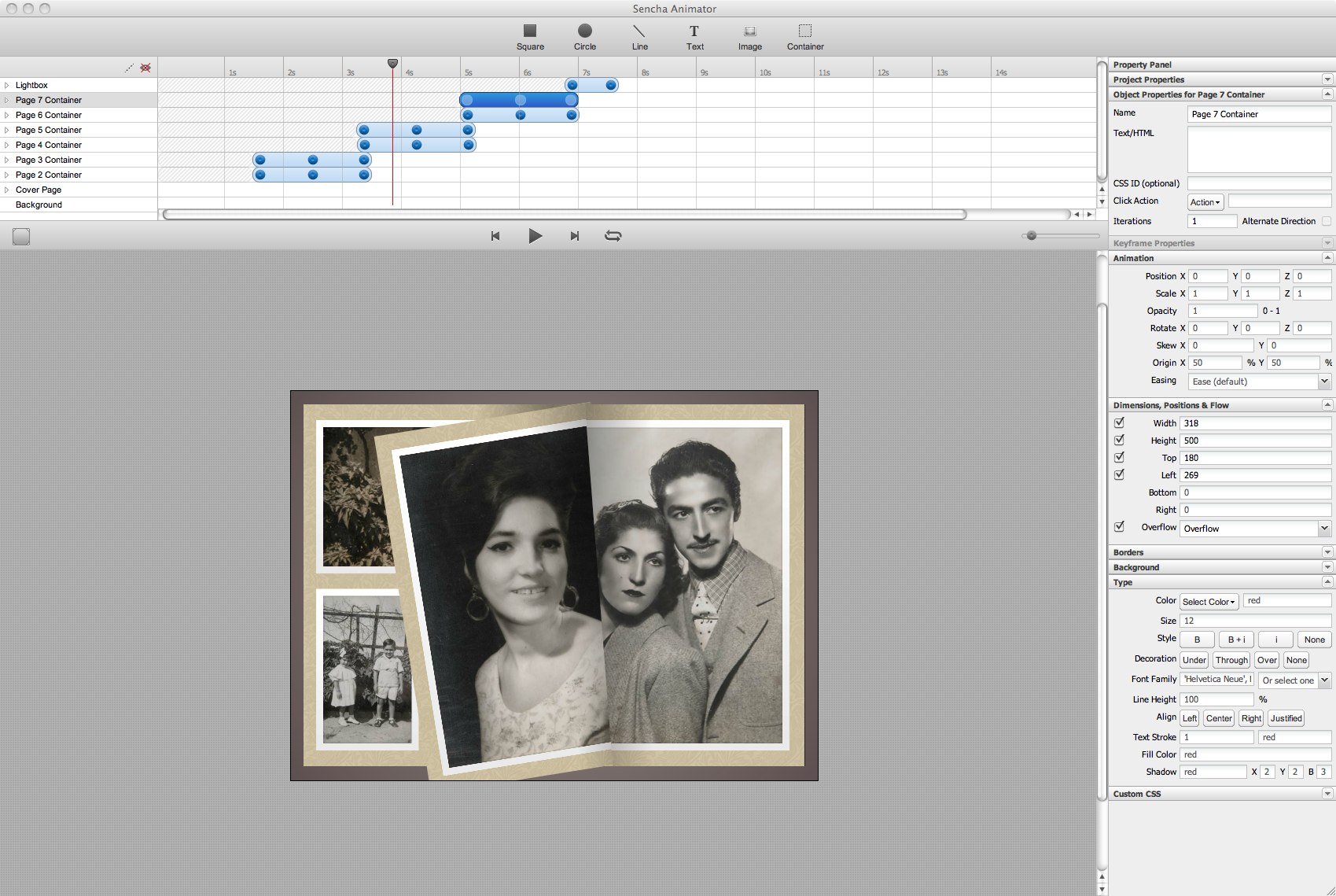
Task: Uncheck the Width checkbox
Action: coord(1119,422)
